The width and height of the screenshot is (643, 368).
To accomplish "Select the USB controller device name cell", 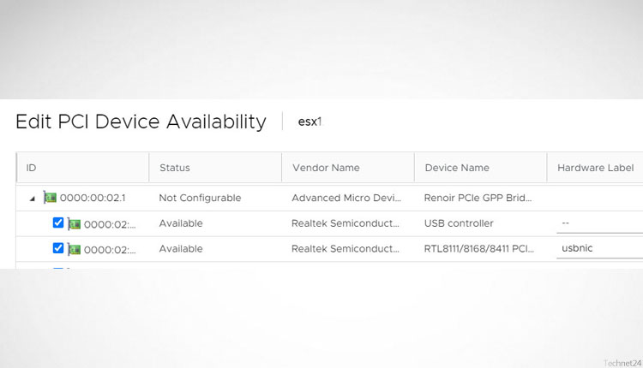I will 459,223.
